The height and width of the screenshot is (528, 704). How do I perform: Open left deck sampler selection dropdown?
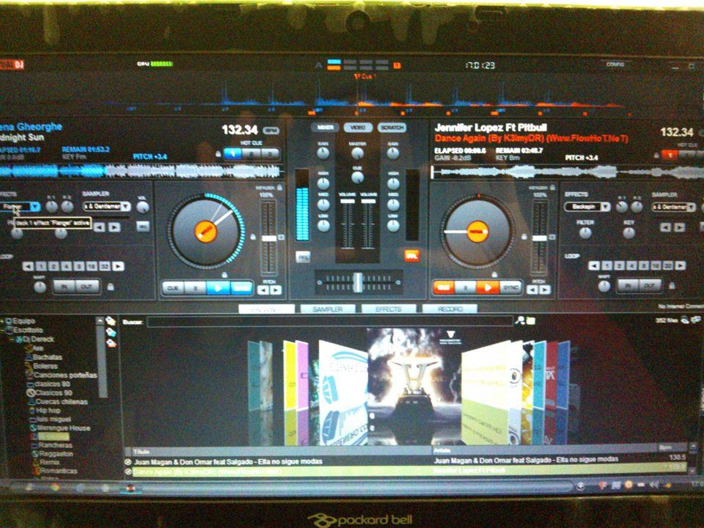(125, 207)
